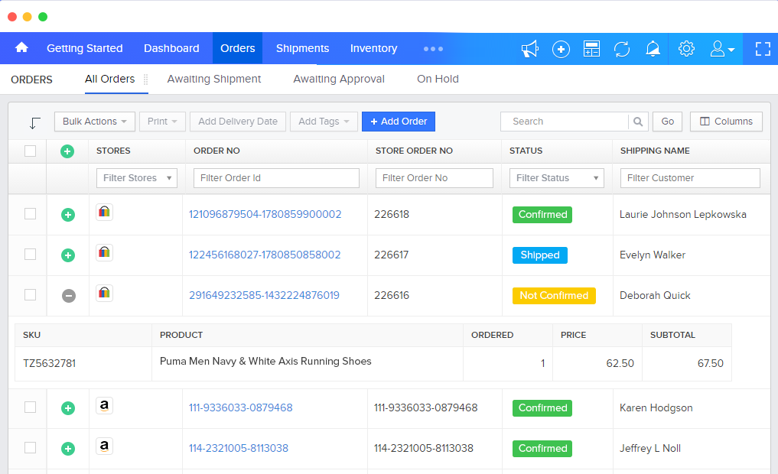The image size is (778, 474).
Task: Click Amazon icon for Karen Hodgson order
Action: [x=104, y=406]
